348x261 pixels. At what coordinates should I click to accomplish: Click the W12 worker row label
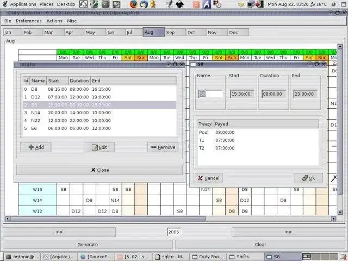click(38, 211)
